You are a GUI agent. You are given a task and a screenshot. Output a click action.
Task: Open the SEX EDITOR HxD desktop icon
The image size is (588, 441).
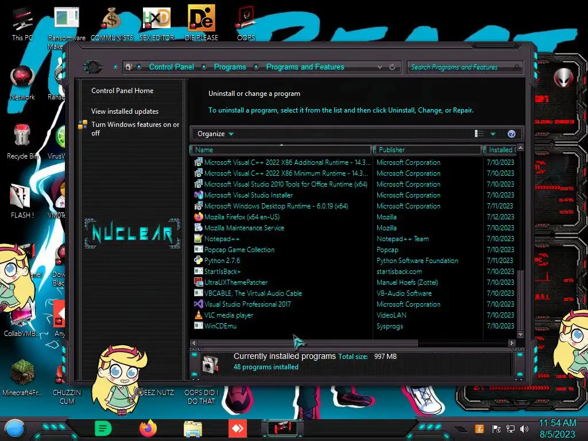(157, 23)
